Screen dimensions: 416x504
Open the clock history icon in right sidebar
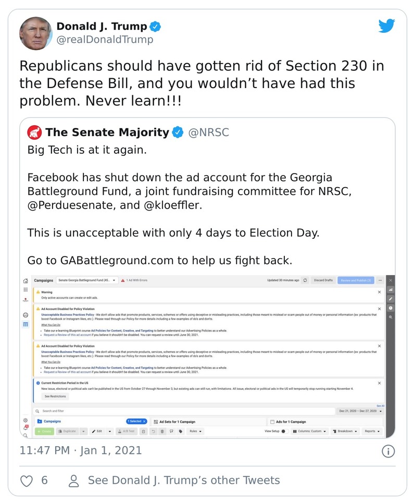click(390, 308)
